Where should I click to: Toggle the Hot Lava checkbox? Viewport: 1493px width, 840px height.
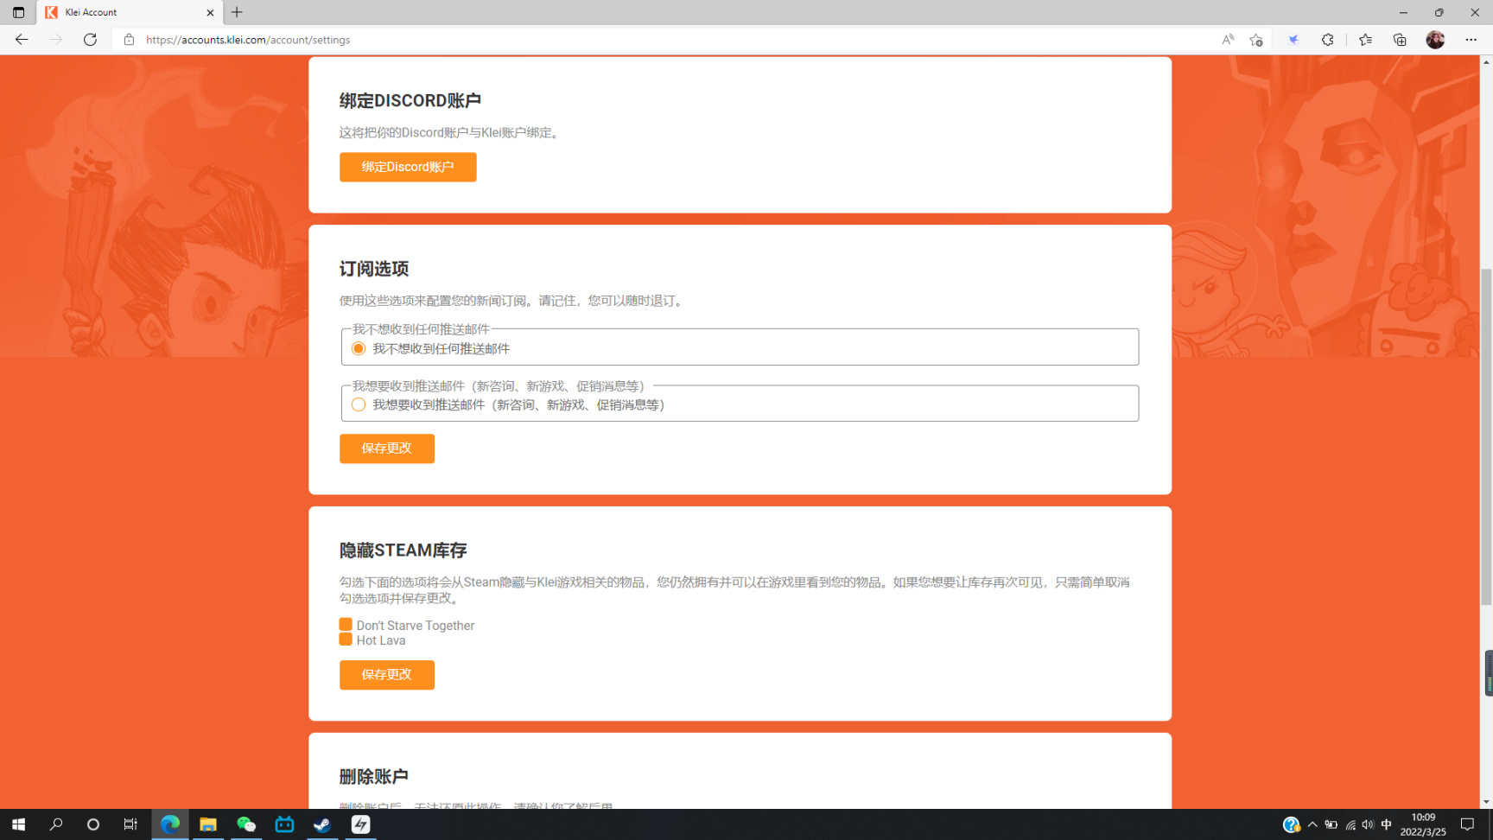(346, 640)
